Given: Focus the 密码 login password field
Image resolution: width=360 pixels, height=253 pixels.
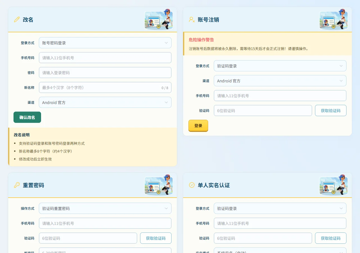Looking at the screenshot, I should click(105, 73).
